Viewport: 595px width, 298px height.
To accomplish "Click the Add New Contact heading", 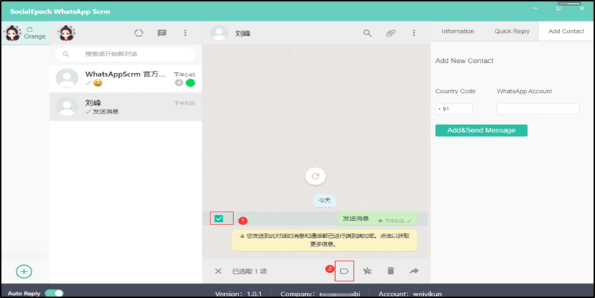I will pyautogui.click(x=464, y=61).
